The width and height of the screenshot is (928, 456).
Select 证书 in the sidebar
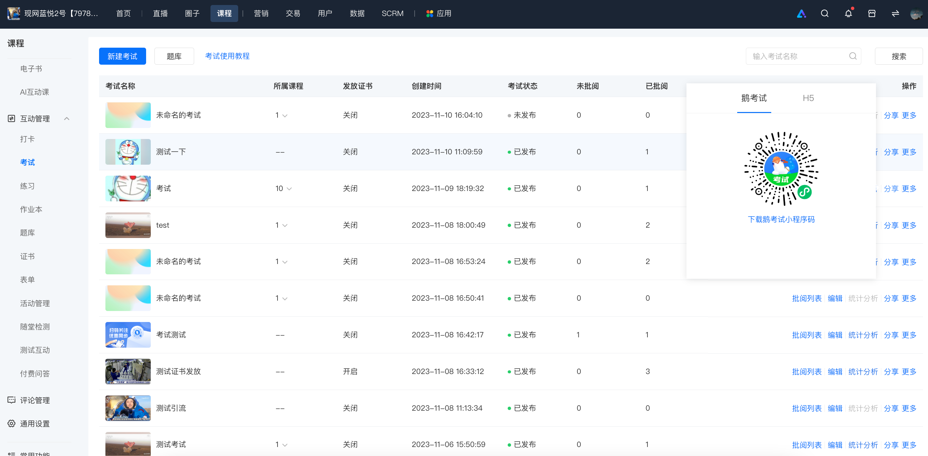(x=27, y=256)
